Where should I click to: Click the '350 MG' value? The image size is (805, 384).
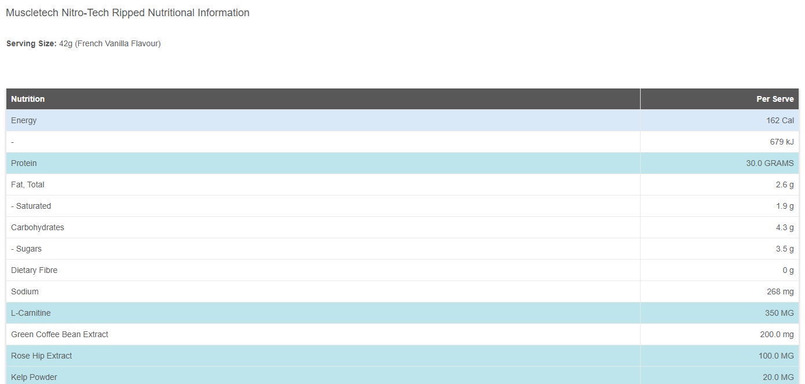780,313
